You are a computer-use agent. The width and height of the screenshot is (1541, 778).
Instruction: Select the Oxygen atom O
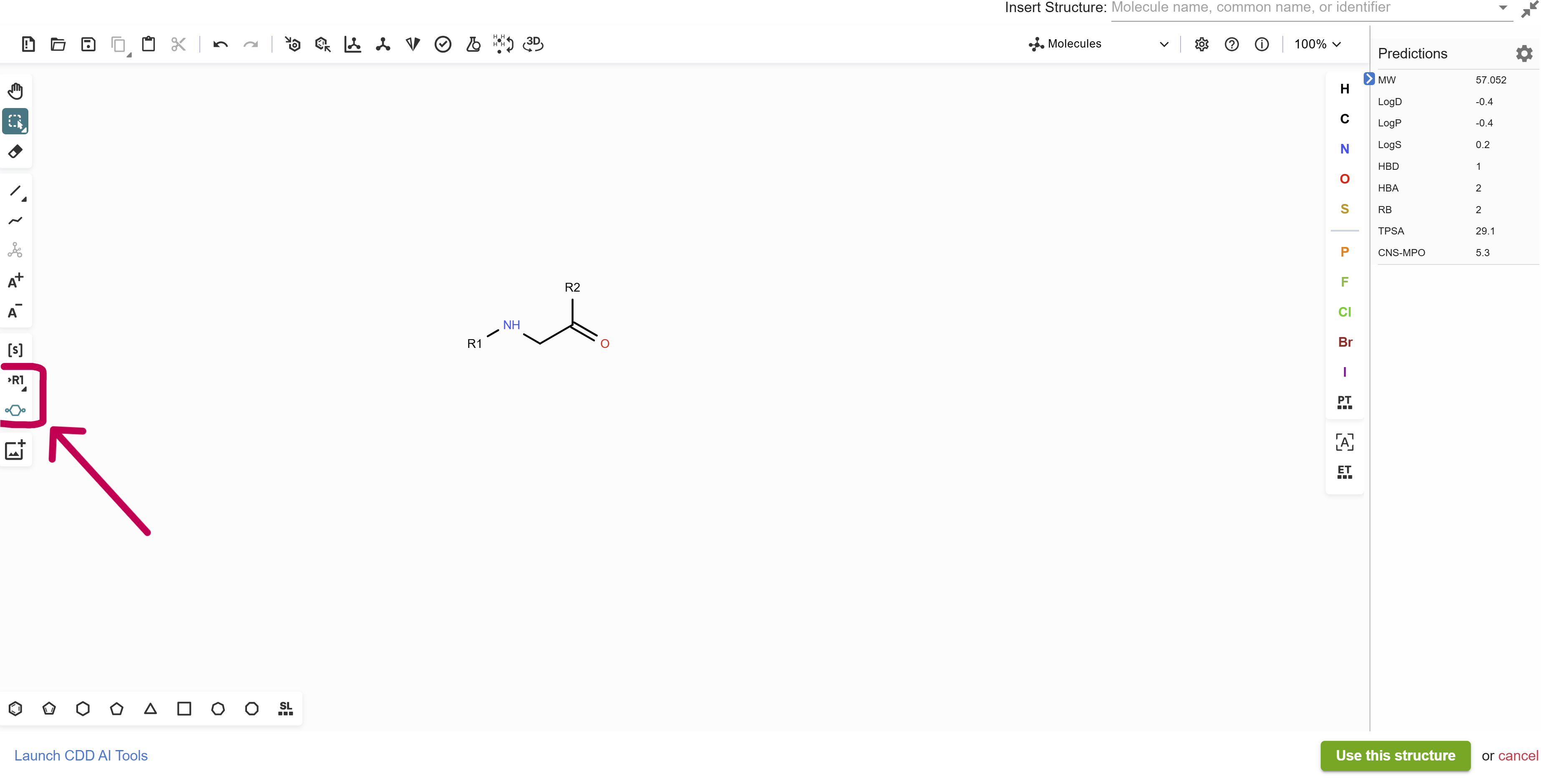[1345, 179]
